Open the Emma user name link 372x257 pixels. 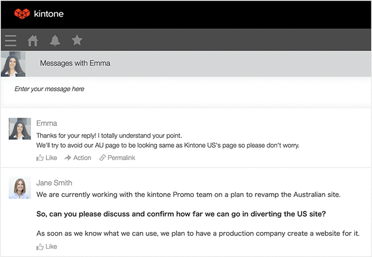(47, 123)
